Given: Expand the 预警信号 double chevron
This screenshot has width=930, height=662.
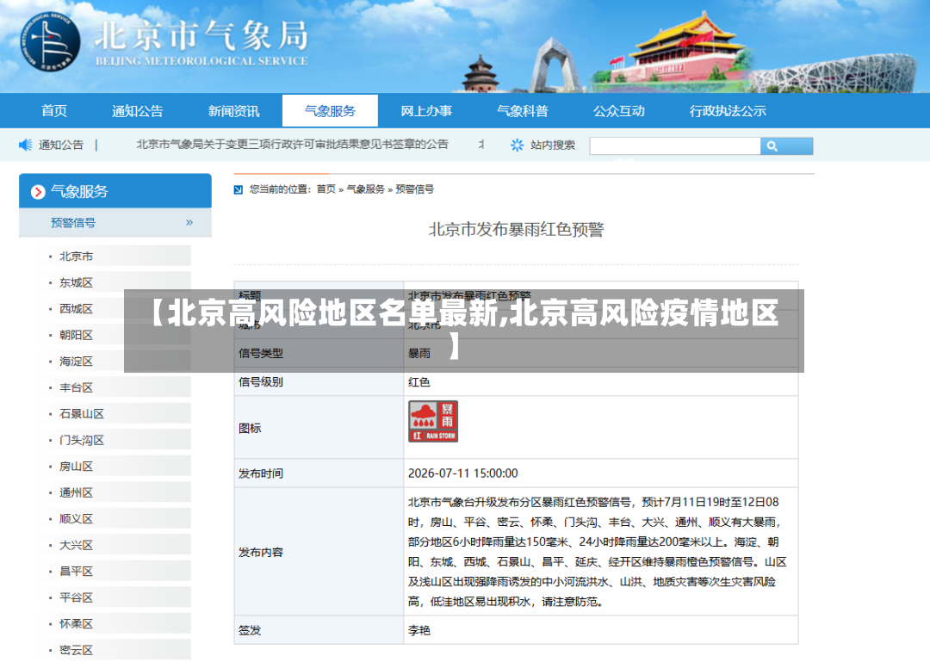Looking at the screenshot, I should pyautogui.click(x=189, y=222).
